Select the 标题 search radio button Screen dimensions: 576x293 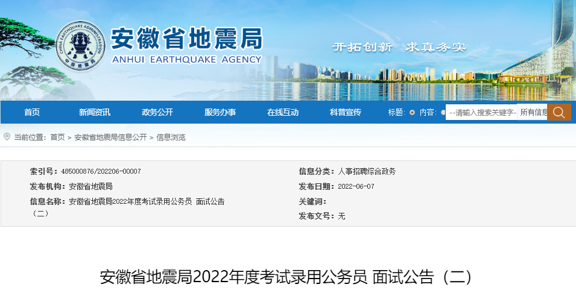tap(412, 112)
